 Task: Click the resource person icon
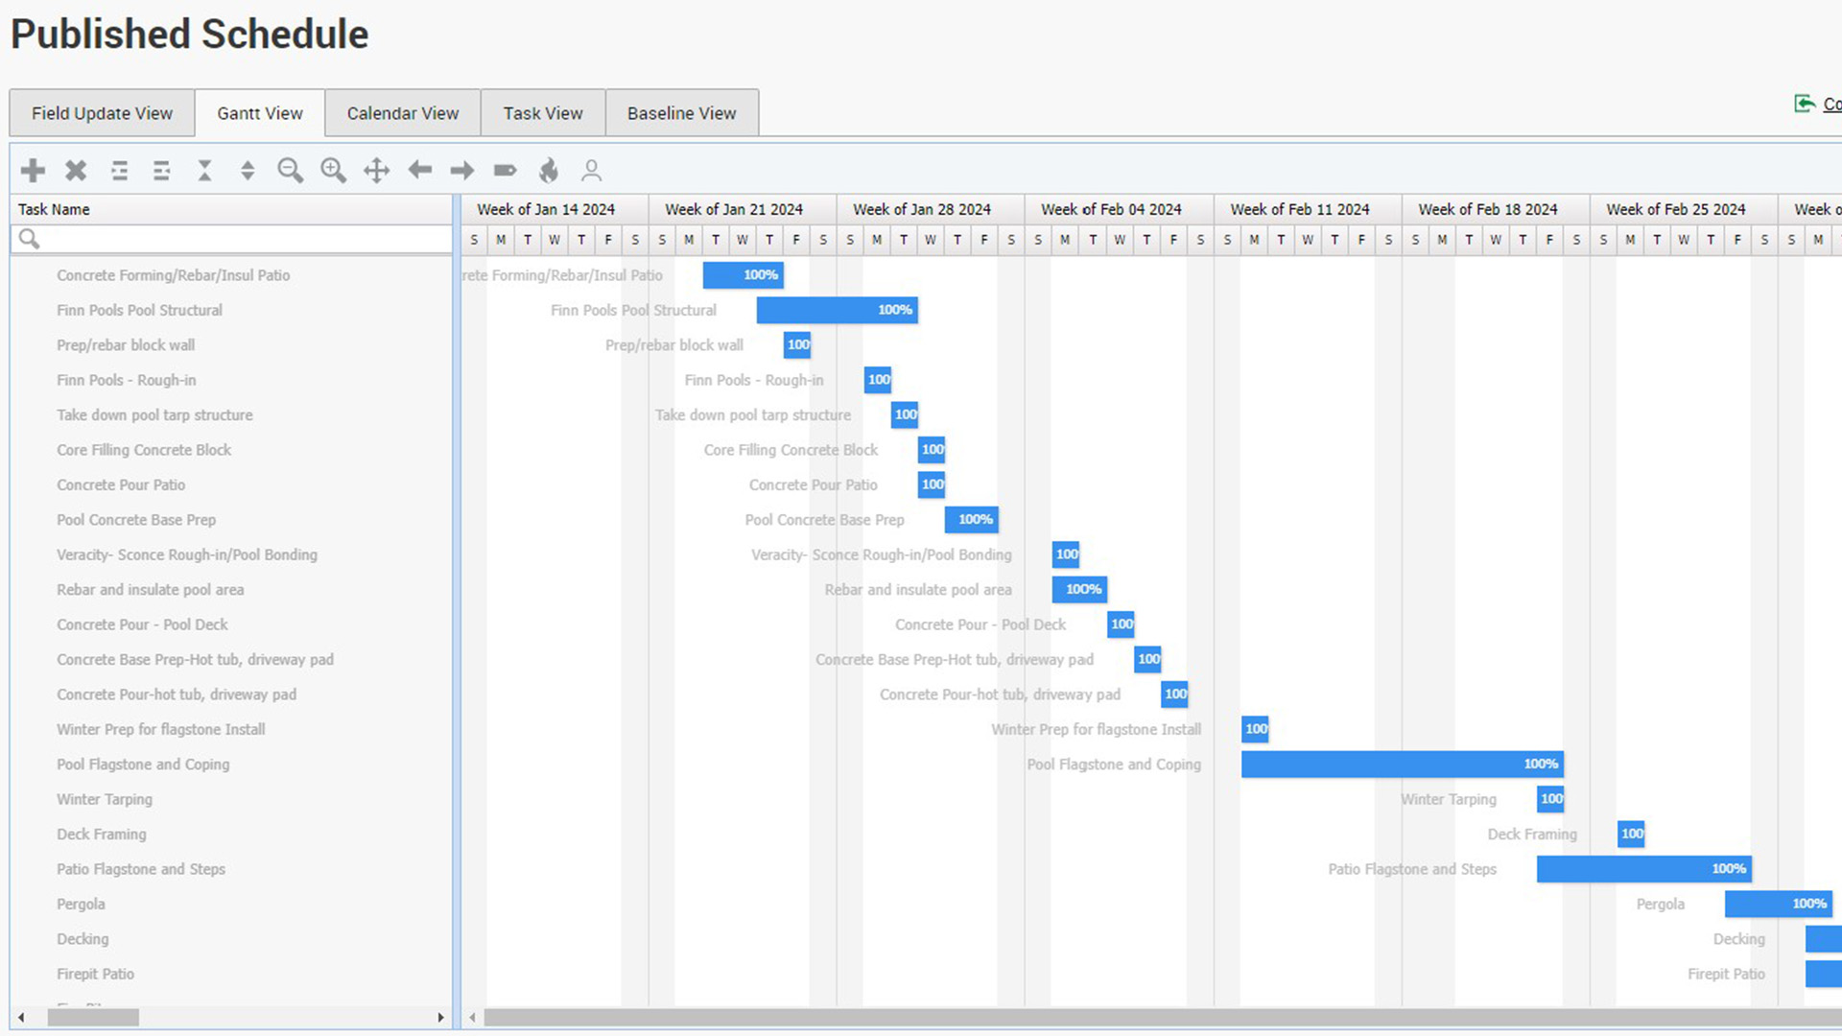click(x=592, y=171)
